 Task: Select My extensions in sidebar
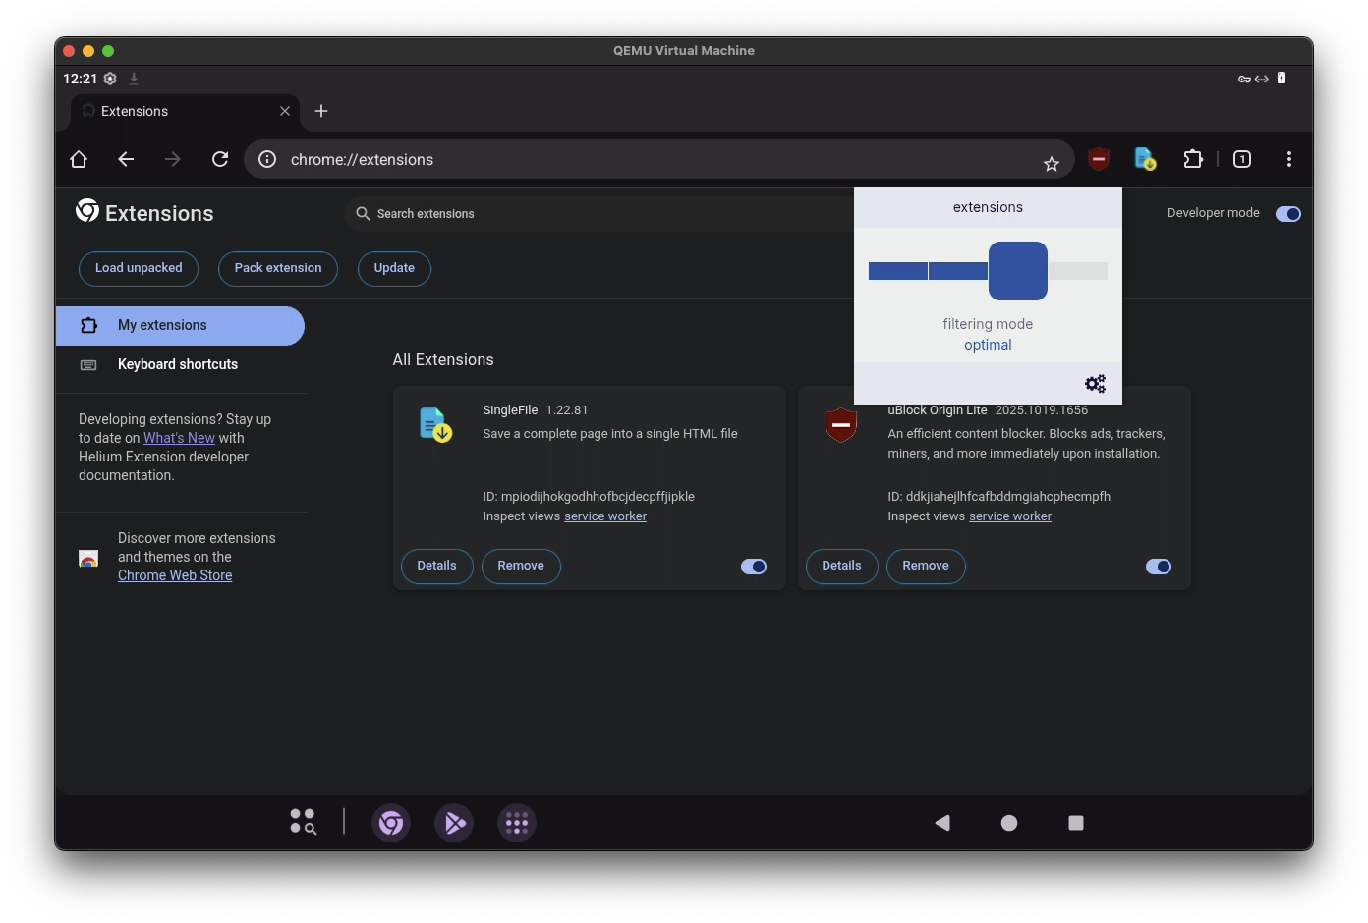tap(162, 325)
